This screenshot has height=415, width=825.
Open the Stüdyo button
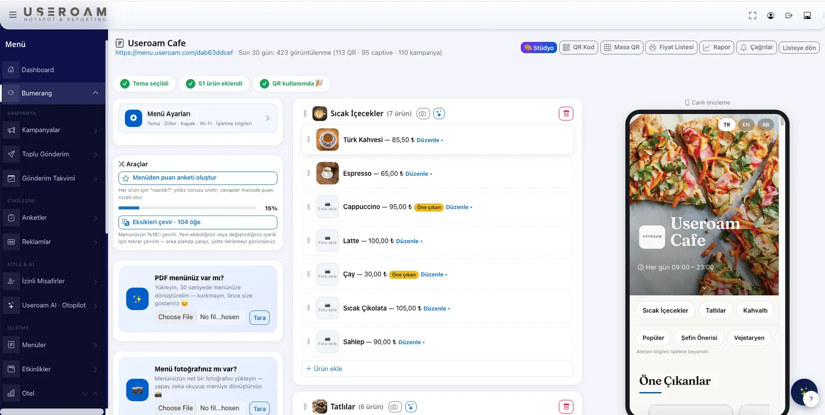point(539,47)
